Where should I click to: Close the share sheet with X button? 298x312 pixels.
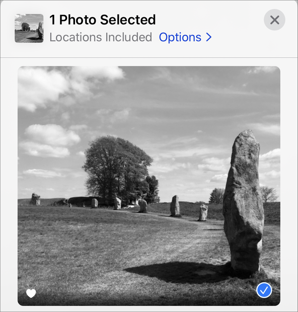click(274, 20)
